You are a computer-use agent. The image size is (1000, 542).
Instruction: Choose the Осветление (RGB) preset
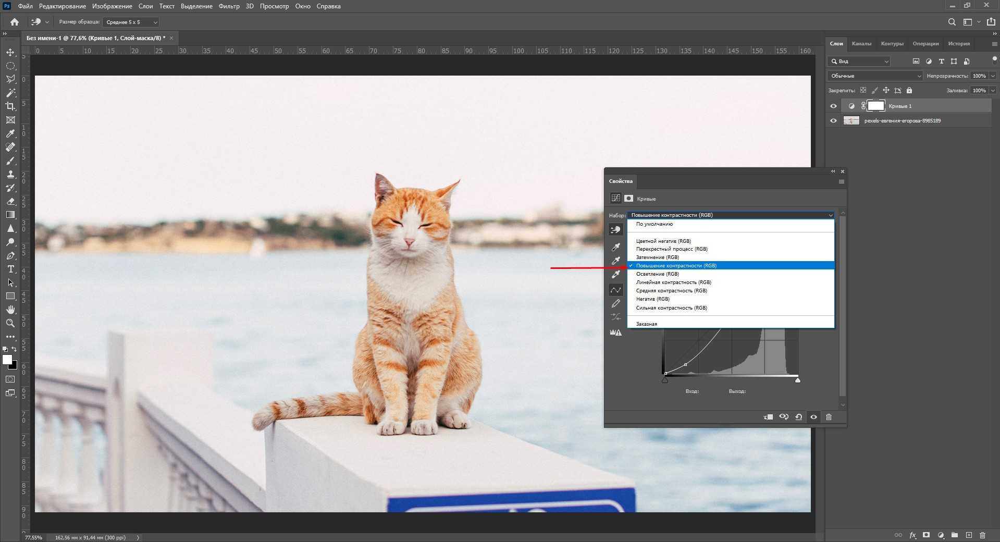(x=657, y=274)
